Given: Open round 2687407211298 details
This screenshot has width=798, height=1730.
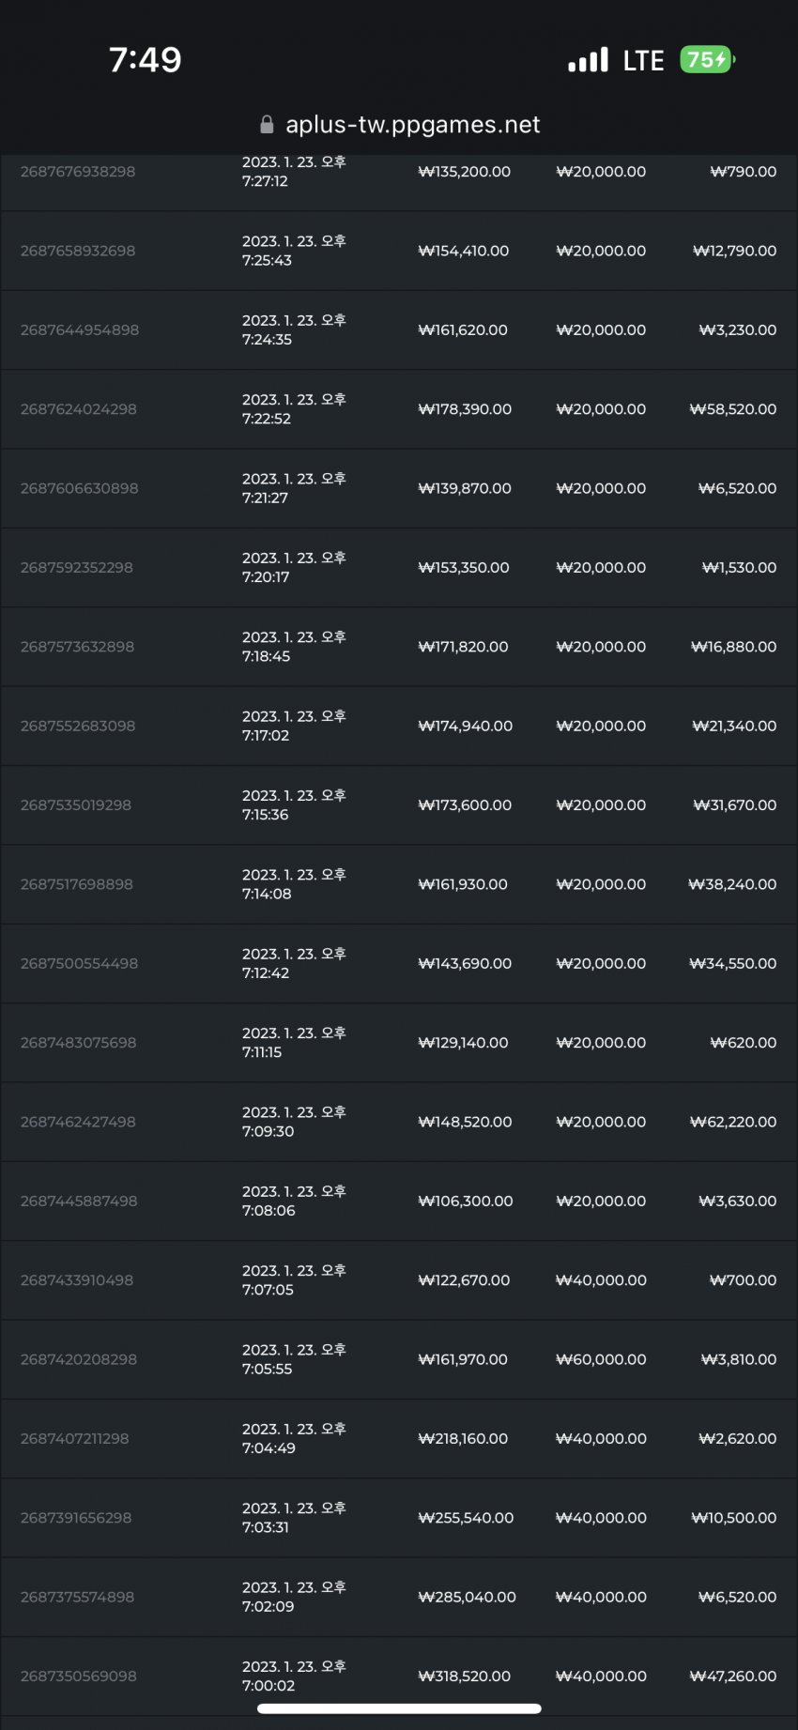Looking at the screenshot, I should (399, 1438).
